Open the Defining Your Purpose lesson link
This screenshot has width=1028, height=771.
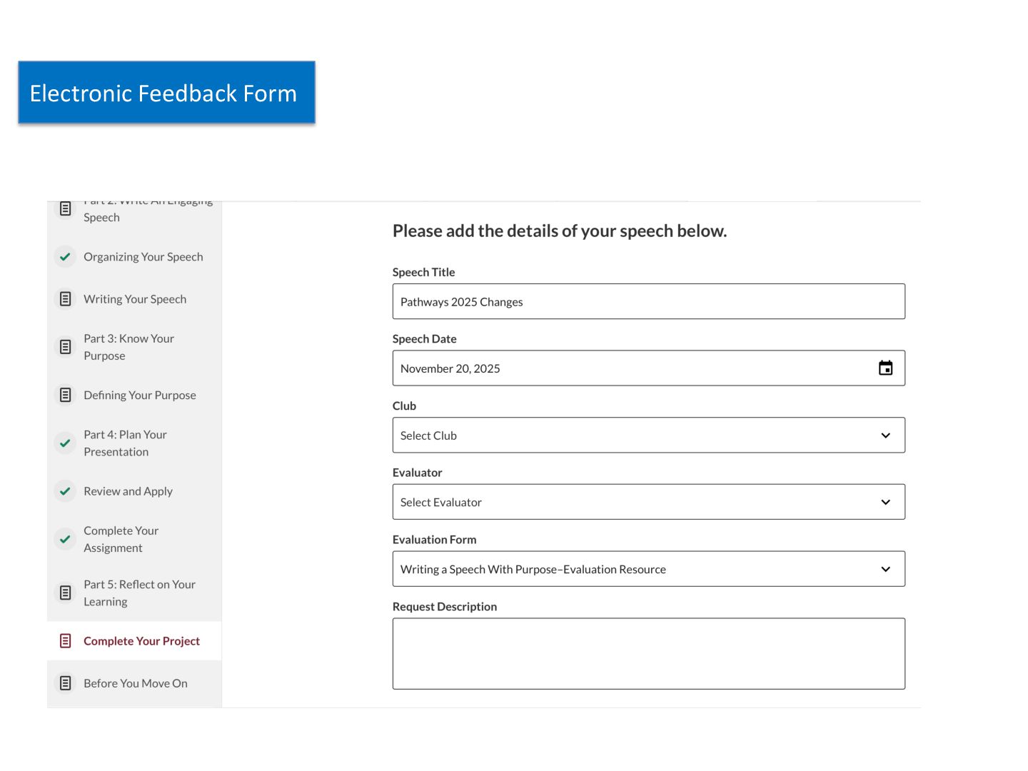click(140, 395)
